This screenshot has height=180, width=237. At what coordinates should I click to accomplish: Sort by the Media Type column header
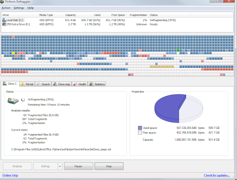pyautogui.click(x=48, y=15)
